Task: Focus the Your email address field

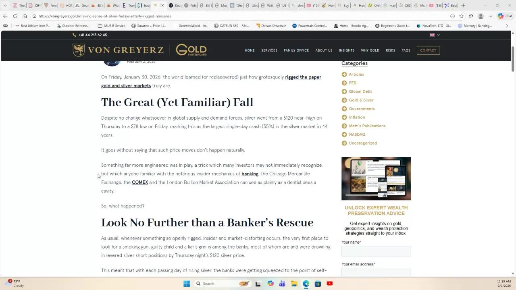Action: [376, 272]
